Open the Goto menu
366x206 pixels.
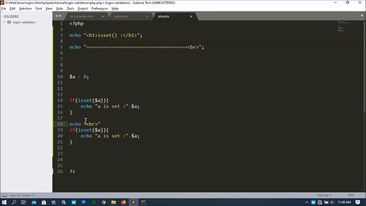tap(59, 9)
